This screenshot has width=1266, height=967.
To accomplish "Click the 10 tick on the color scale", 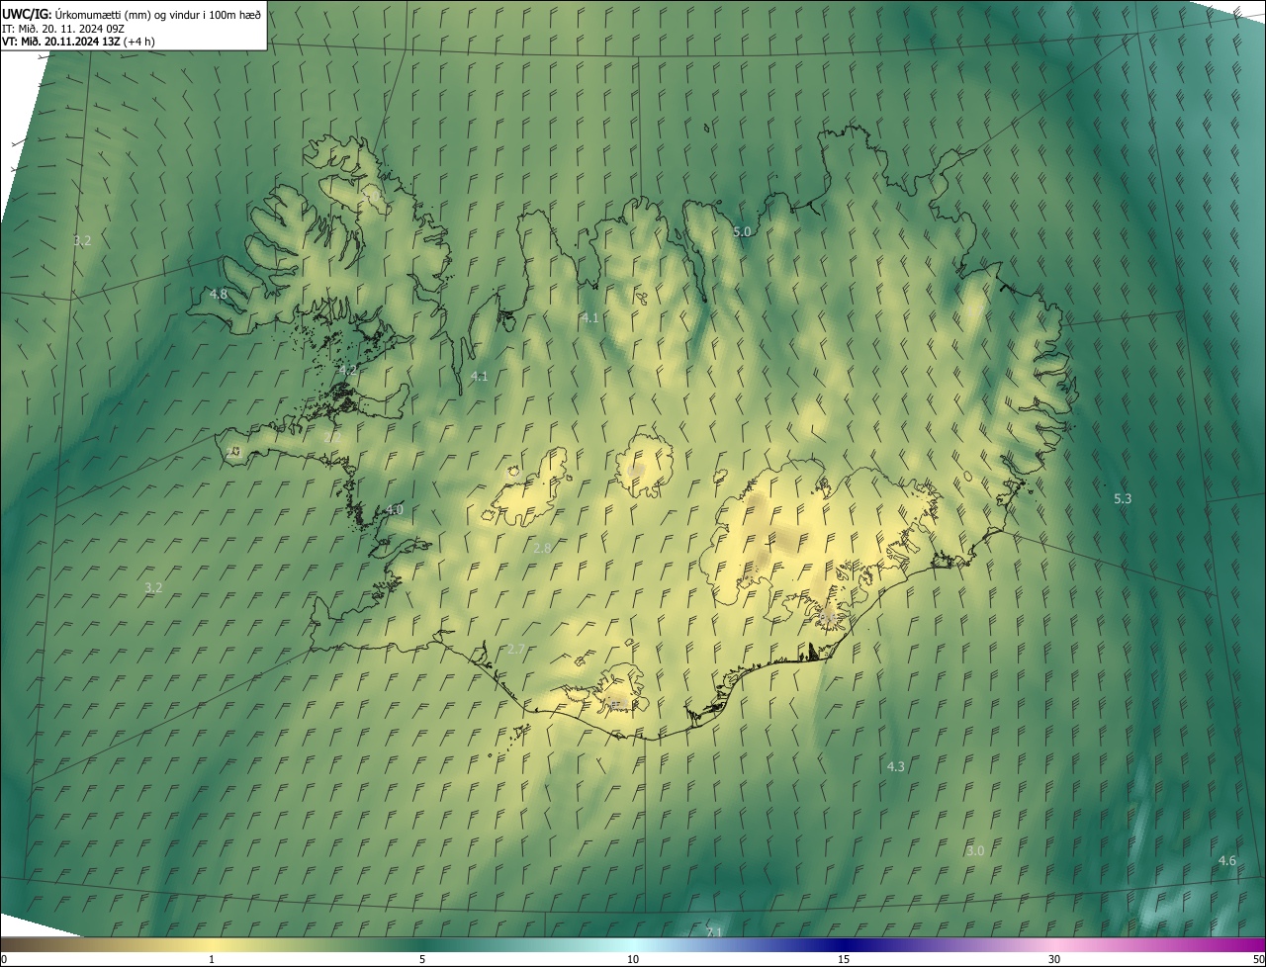I will coord(633,959).
